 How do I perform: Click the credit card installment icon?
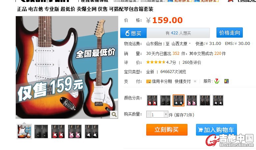click(149, 81)
